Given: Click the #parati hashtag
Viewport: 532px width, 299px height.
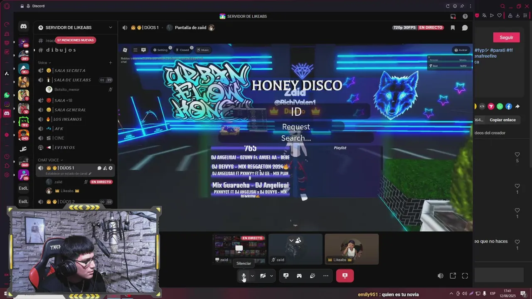Looking at the screenshot, I should 498,50.
